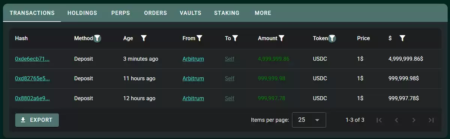Click Self link in the 12 hours ago row

click(x=229, y=98)
